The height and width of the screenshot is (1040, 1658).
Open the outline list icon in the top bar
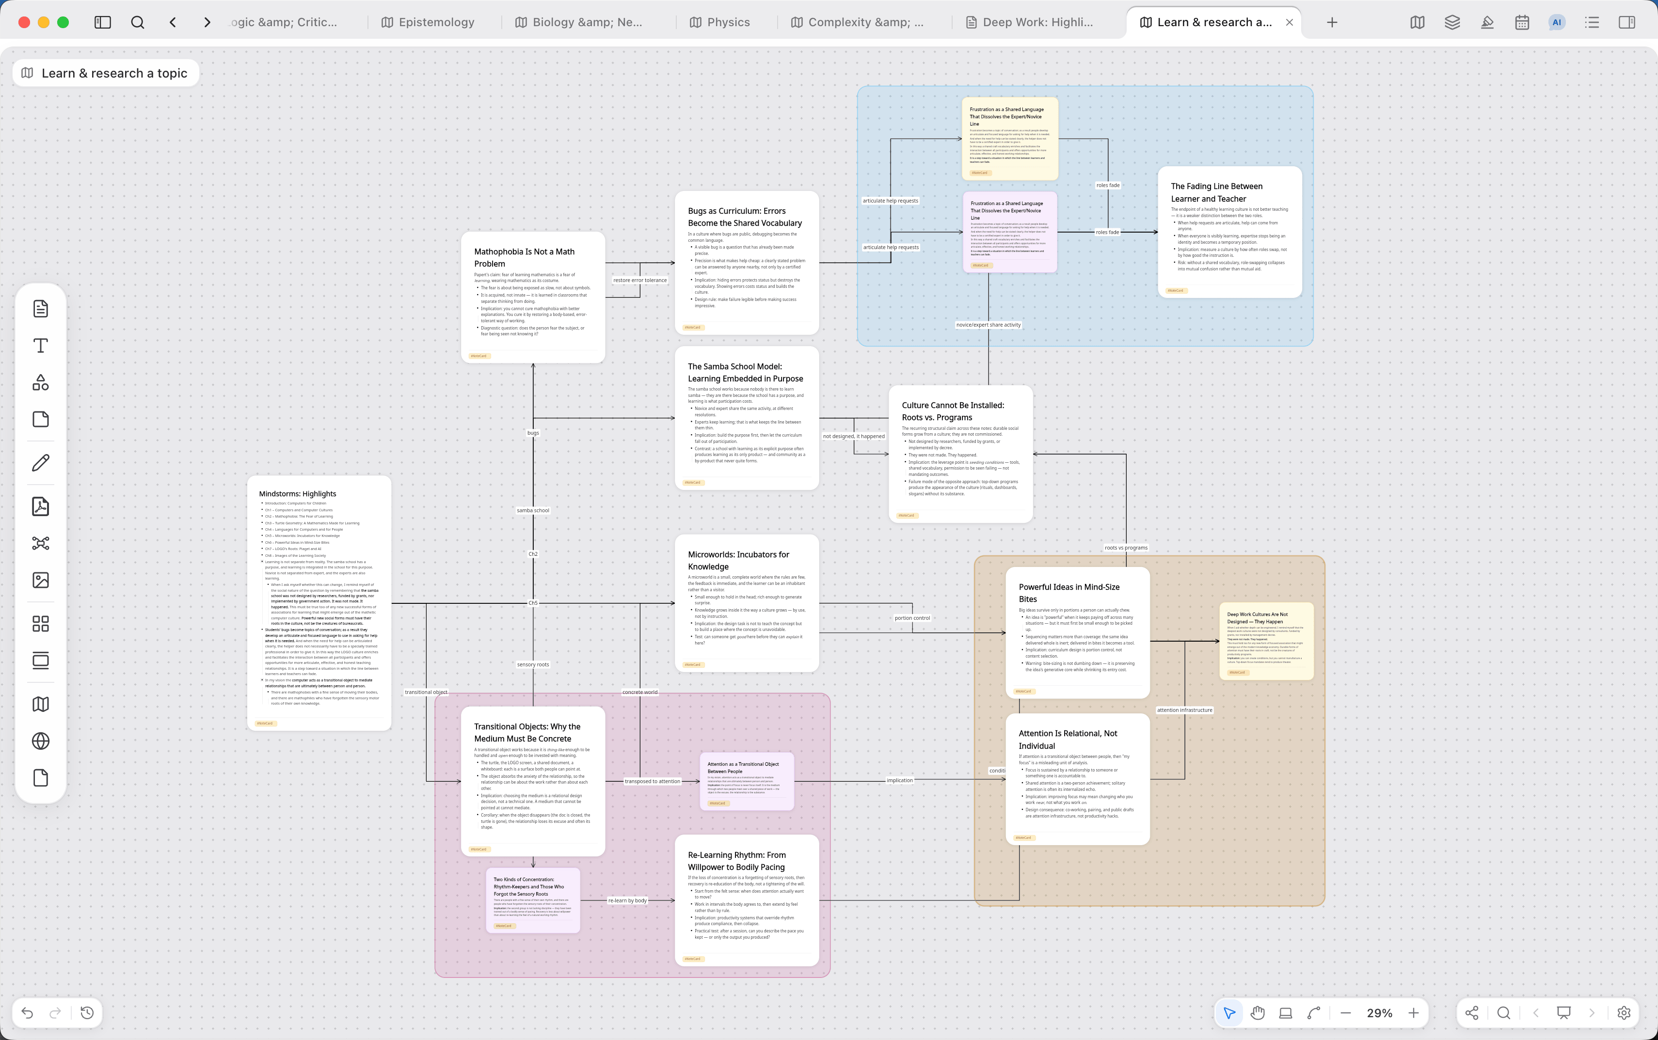tap(1592, 22)
